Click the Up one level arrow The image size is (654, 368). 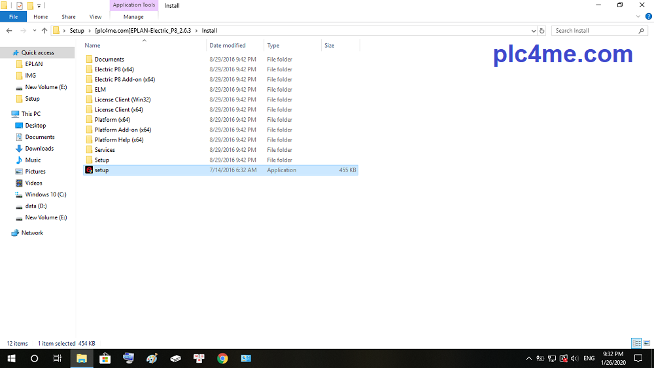(44, 31)
